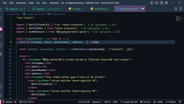This screenshot has height=104, width=184.
Task: Click the <AiFillEdit /> tag on line 23
Action: coord(40,94)
